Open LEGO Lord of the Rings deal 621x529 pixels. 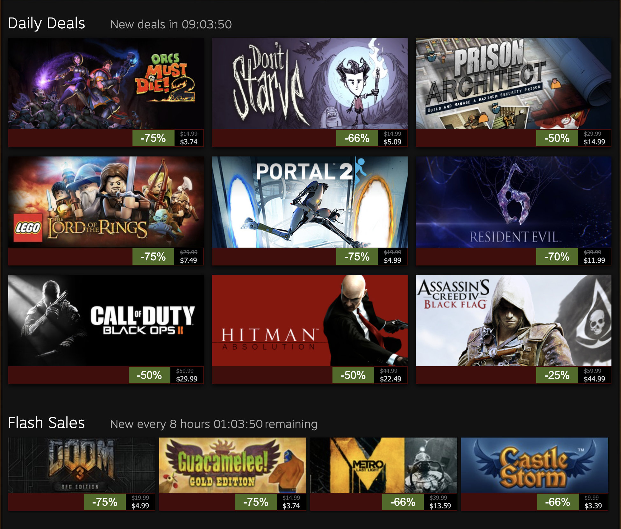point(106,202)
